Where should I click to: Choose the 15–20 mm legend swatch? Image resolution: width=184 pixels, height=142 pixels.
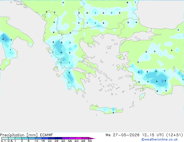(x=45, y=138)
